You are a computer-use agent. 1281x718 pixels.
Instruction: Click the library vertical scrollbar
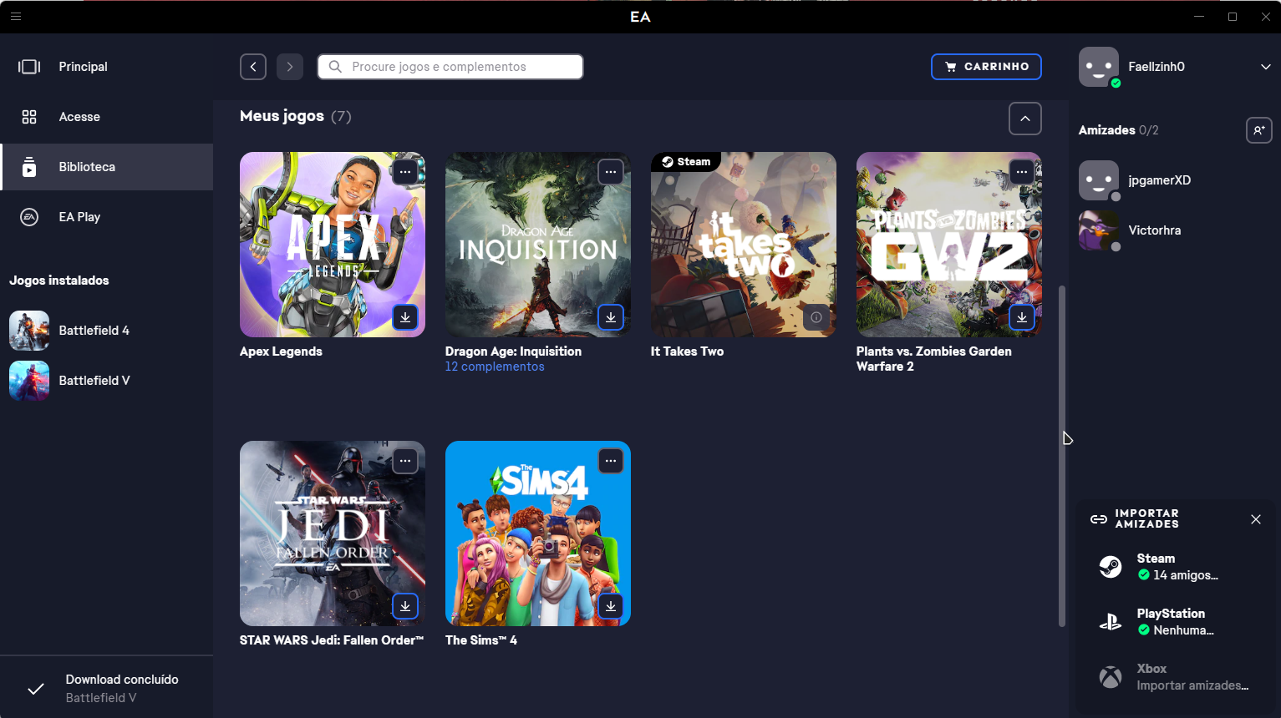point(1062,455)
